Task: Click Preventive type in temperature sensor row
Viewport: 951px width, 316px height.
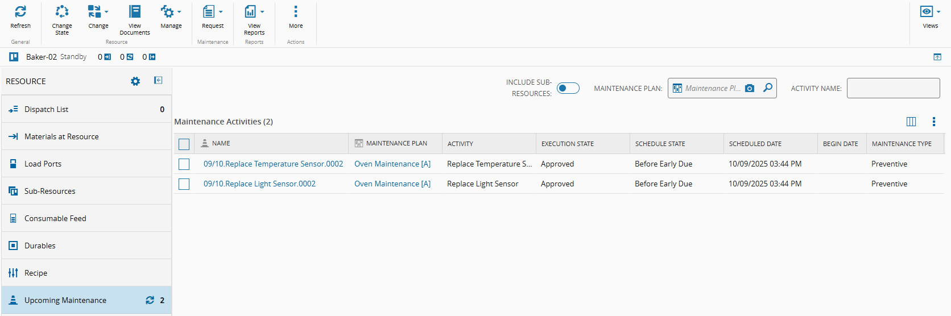Action: [890, 164]
